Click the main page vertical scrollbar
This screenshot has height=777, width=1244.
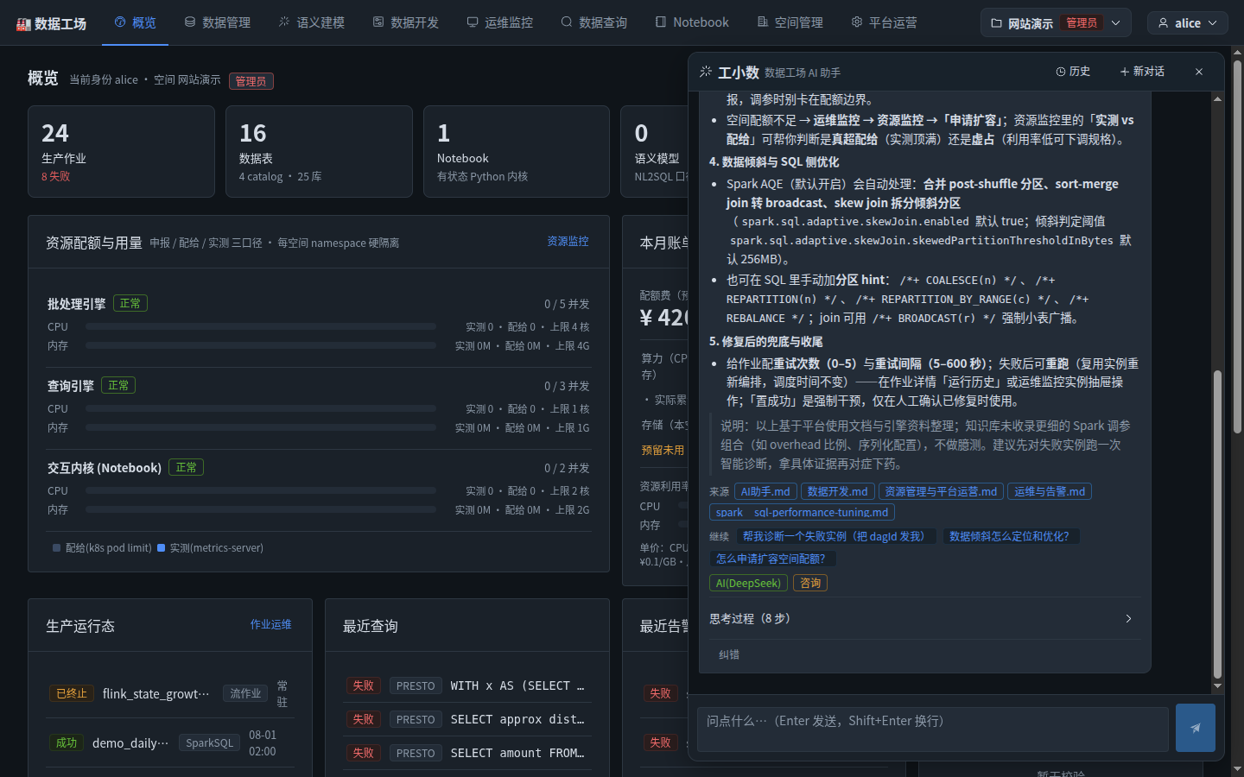click(1237, 246)
